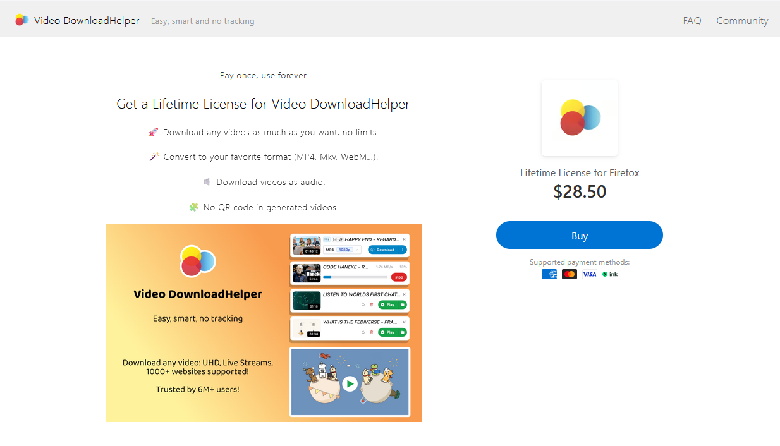Click the Lifetime License for Firefox label
The image size is (780, 446).
tap(580, 172)
